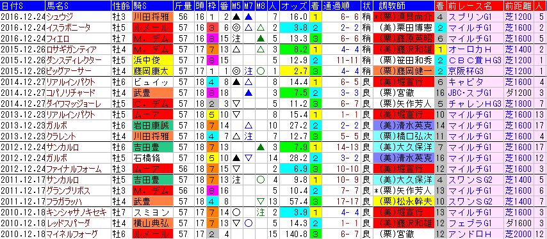Select trainer (美)栗田博憲
Image resolution: width=547 pixels, height=239 pixels.
pos(403,27)
